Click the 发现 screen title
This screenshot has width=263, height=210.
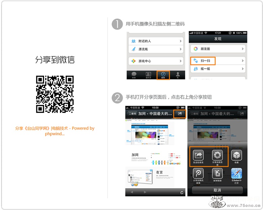pyautogui.click(x=218, y=39)
